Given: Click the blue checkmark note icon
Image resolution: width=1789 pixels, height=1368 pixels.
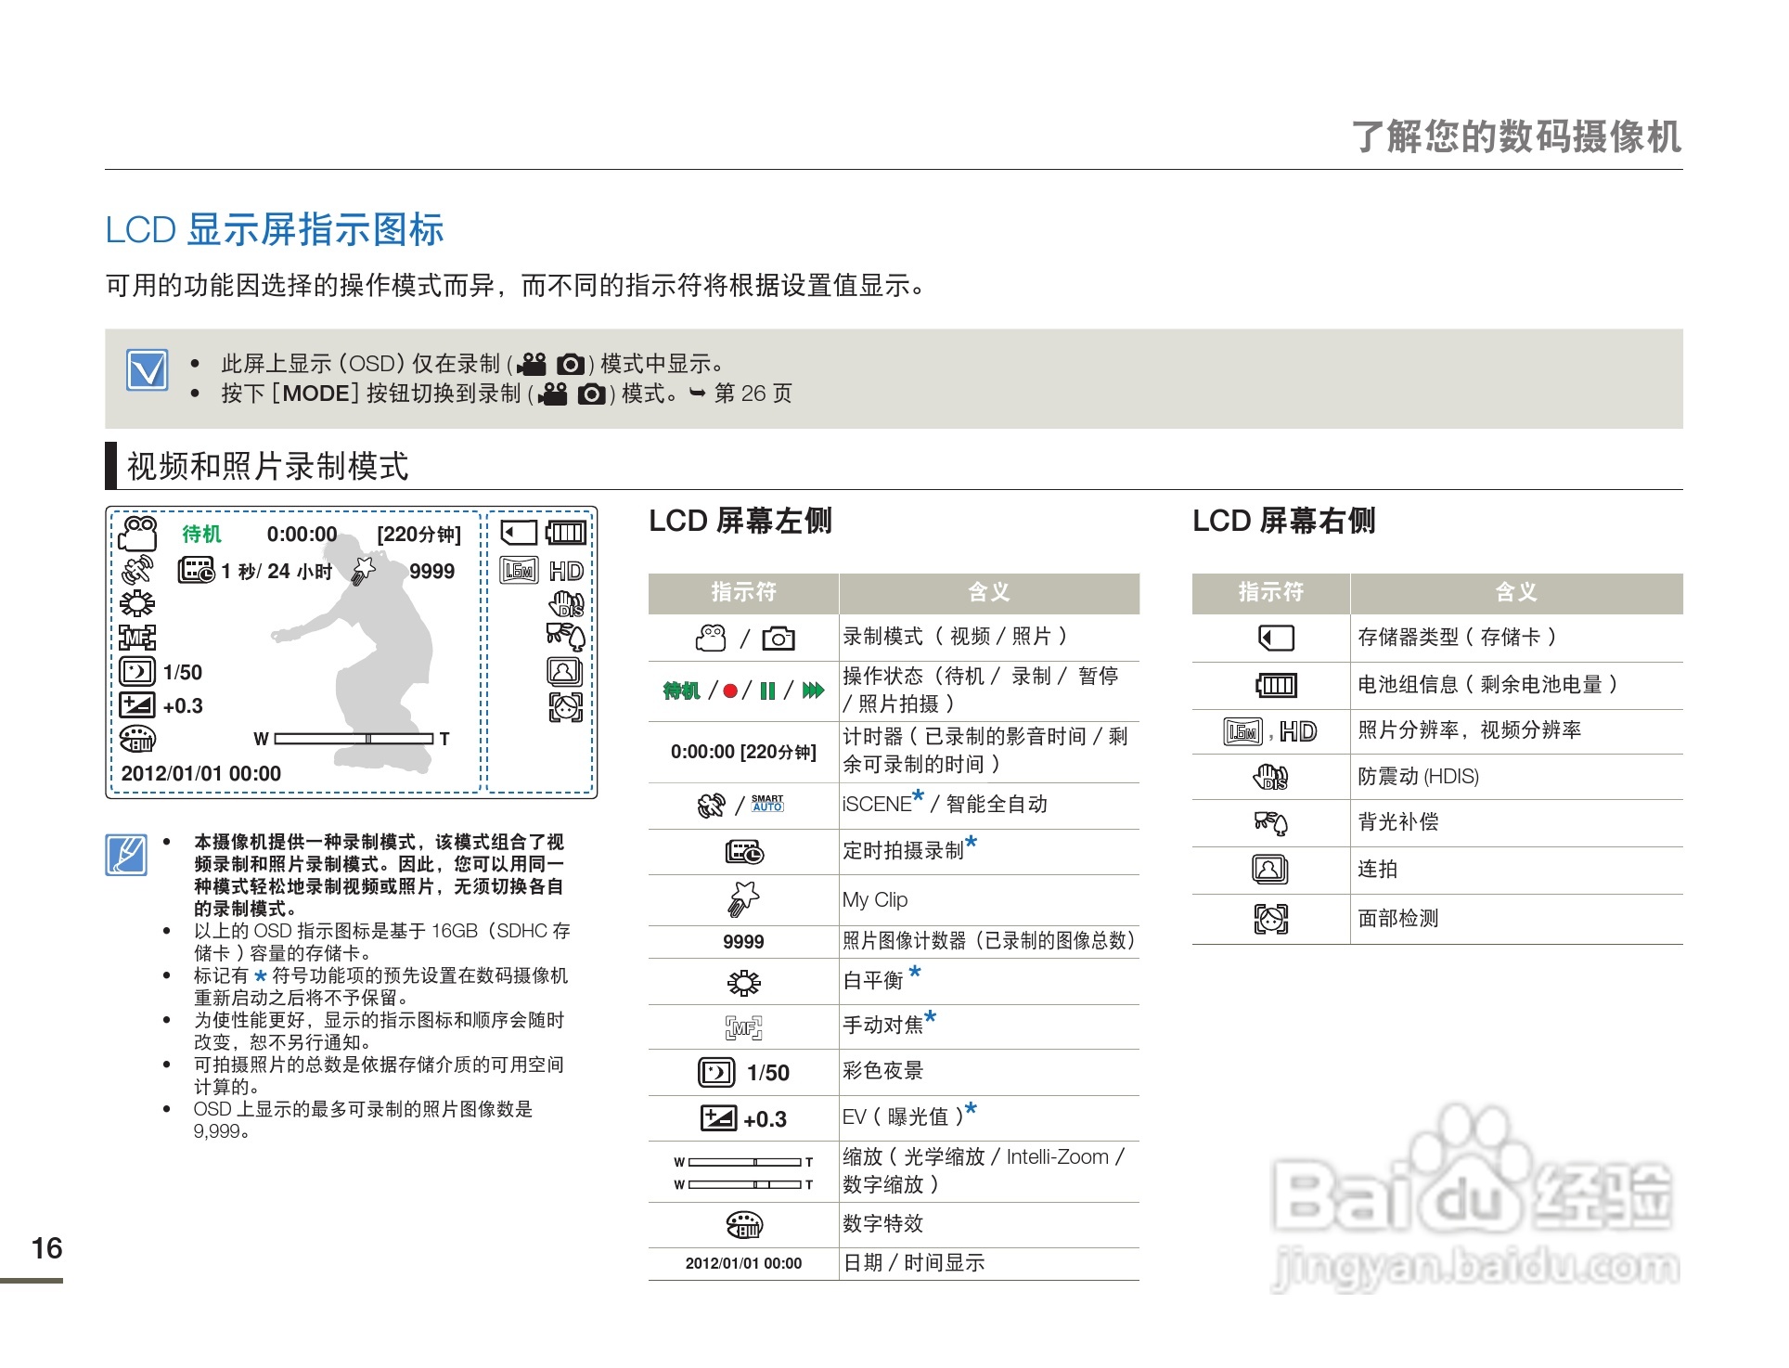Looking at the screenshot, I should click(x=148, y=370).
